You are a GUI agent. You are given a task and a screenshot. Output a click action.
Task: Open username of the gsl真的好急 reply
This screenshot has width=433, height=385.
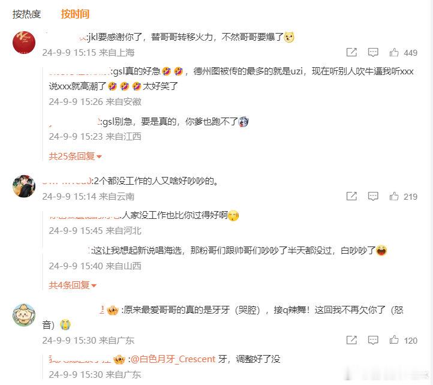tap(80, 72)
